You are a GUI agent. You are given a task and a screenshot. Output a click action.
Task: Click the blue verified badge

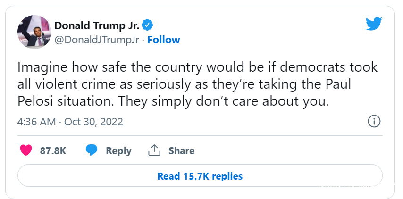coord(147,25)
